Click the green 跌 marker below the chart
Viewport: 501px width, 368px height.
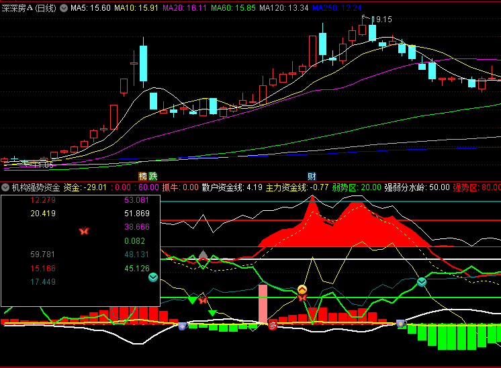152,176
